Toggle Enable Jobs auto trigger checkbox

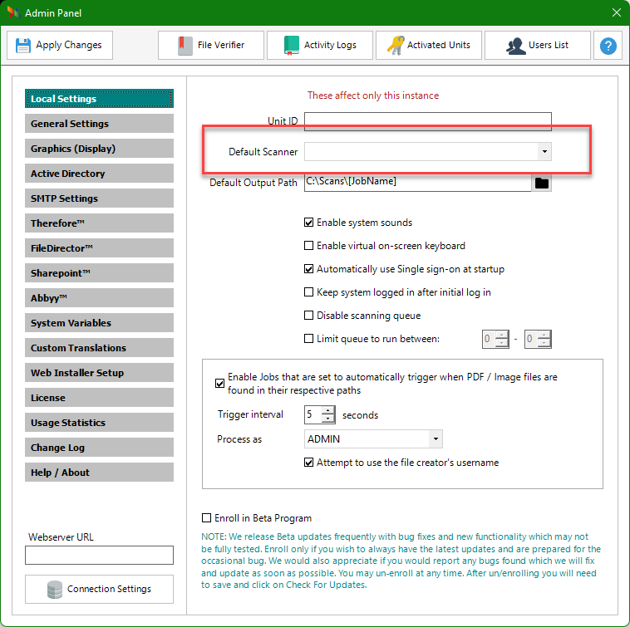point(219,384)
